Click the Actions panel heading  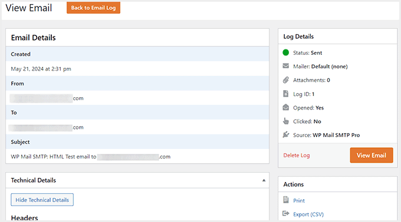[293, 184]
